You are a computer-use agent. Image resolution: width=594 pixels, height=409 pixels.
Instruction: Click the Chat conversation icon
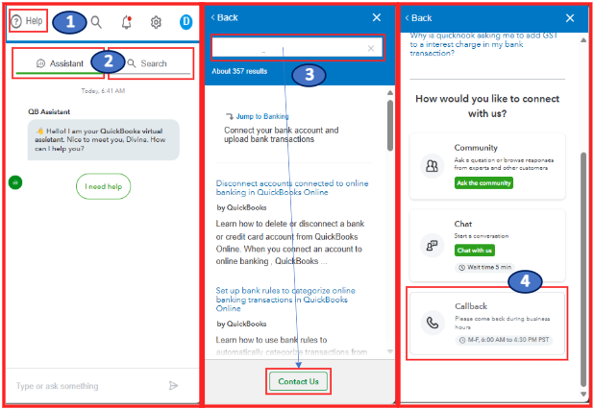433,246
